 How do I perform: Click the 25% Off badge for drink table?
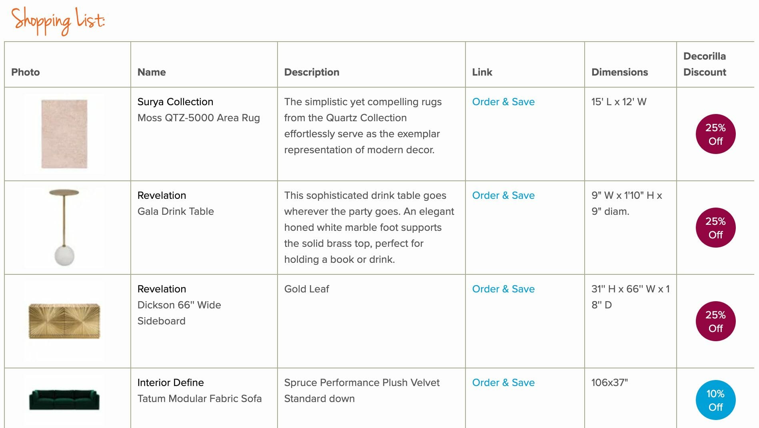click(715, 228)
